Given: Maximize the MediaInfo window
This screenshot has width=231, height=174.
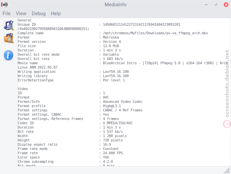Looking at the screenshot, I should pos(216,5).
